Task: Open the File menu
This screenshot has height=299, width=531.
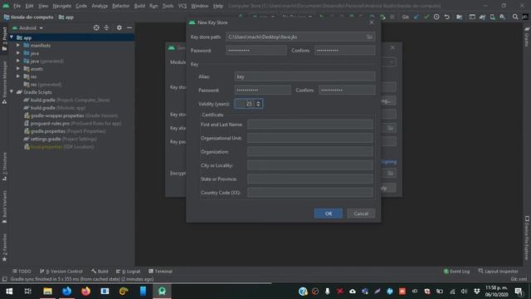Action: [17, 6]
